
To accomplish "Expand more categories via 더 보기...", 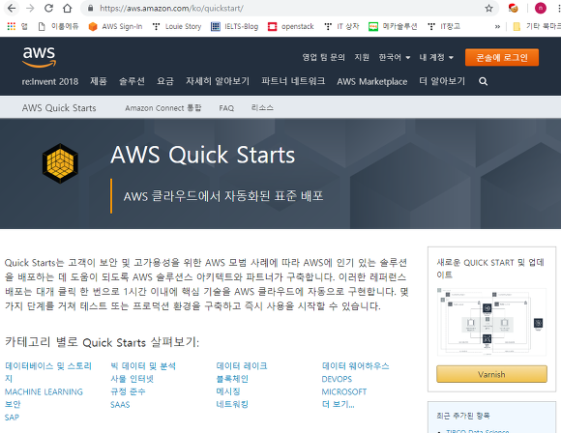I will click(339, 404).
